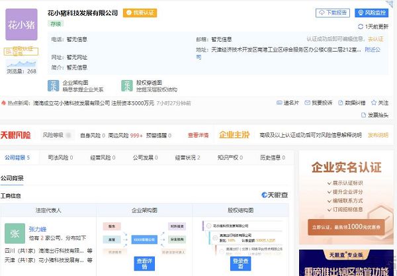Open the 企业架构图 icon shortcut
Image resolution: width=397 pixels, height=276 pixels.
[x=53, y=85]
